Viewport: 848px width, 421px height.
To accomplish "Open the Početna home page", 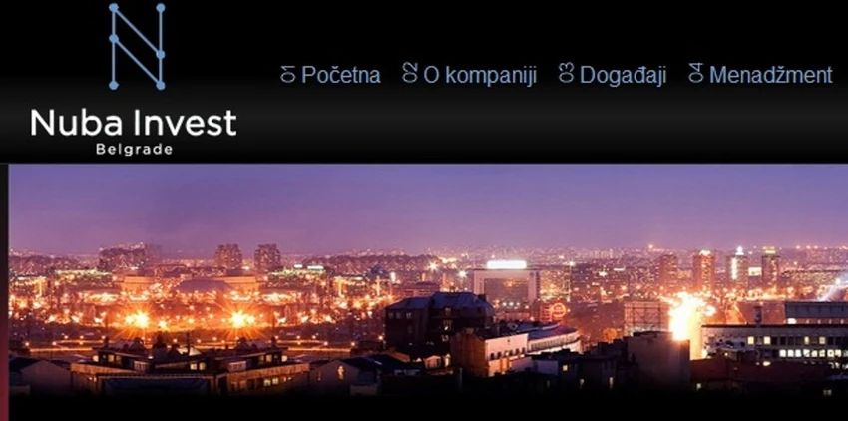I will tap(341, 74).
